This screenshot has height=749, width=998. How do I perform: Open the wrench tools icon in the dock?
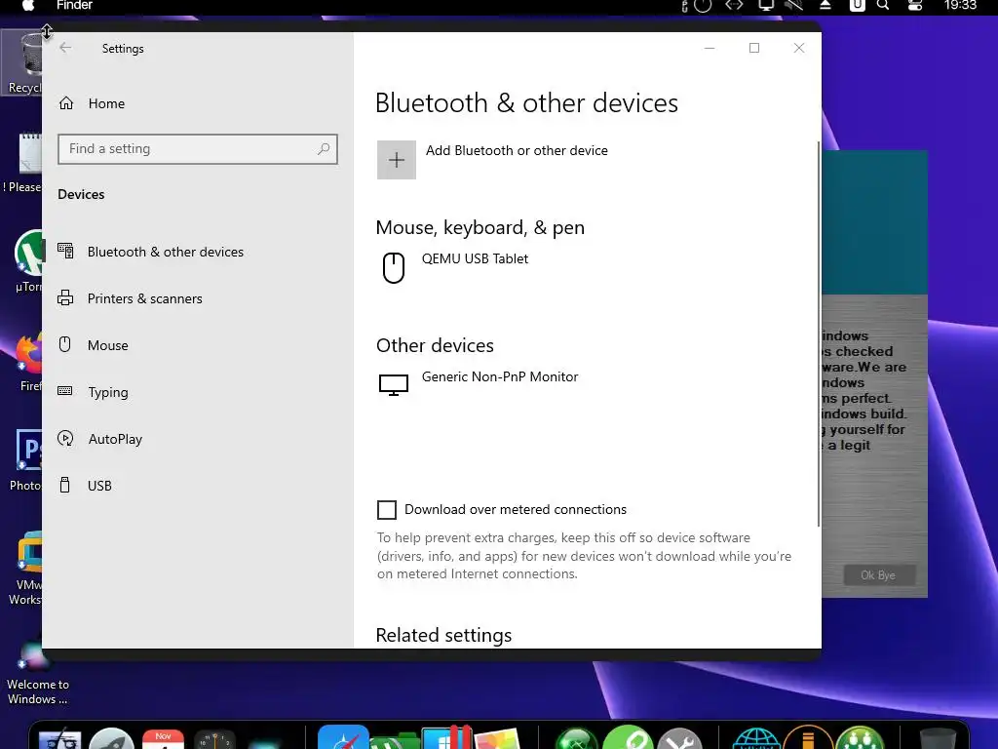(679, 739)
